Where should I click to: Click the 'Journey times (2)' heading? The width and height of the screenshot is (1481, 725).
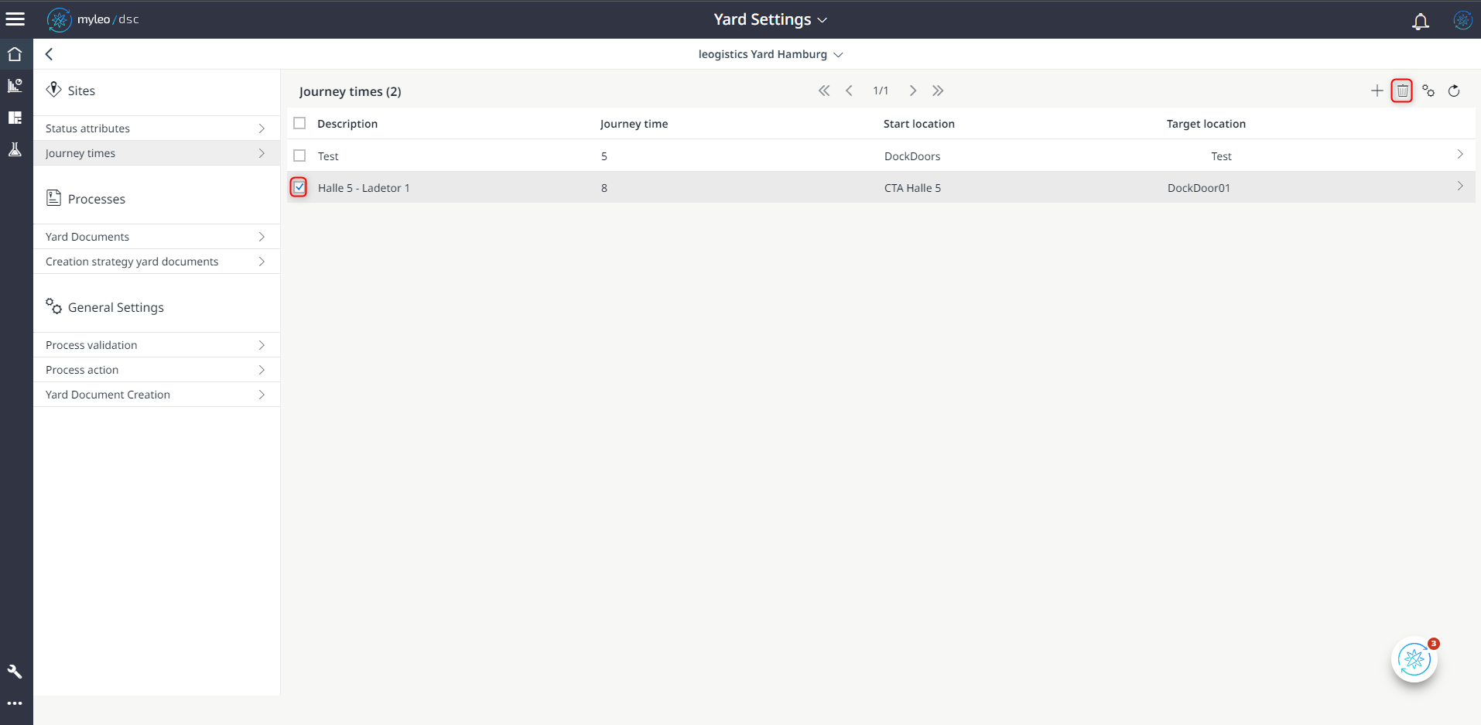click(350, 91)
